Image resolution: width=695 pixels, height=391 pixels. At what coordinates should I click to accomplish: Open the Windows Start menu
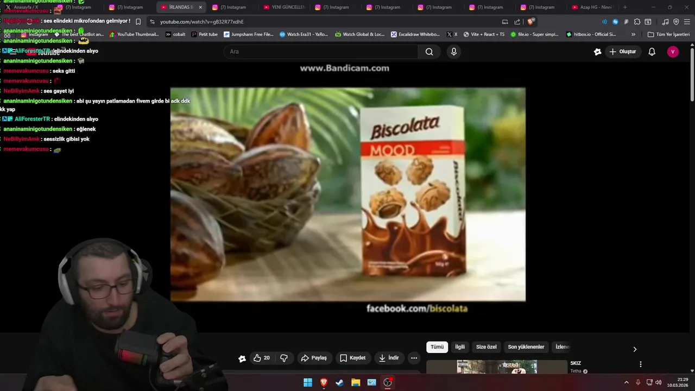pyautogui.click(x=308, y=382)
